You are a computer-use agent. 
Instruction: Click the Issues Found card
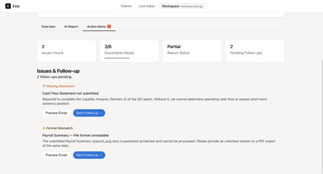tap(67, 51)
